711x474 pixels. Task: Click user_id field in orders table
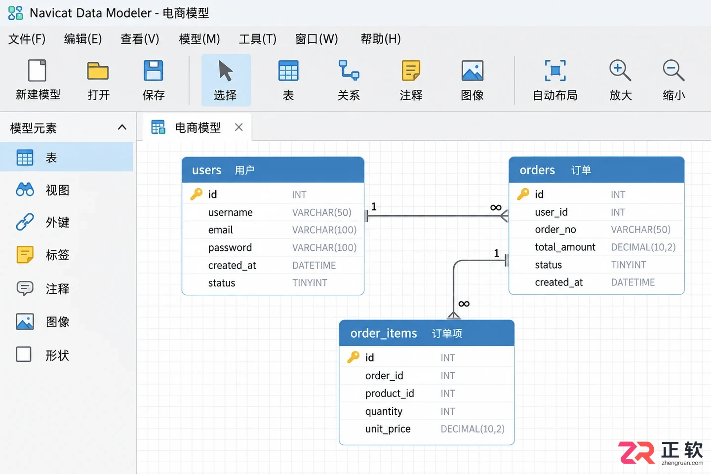(596, 212)
